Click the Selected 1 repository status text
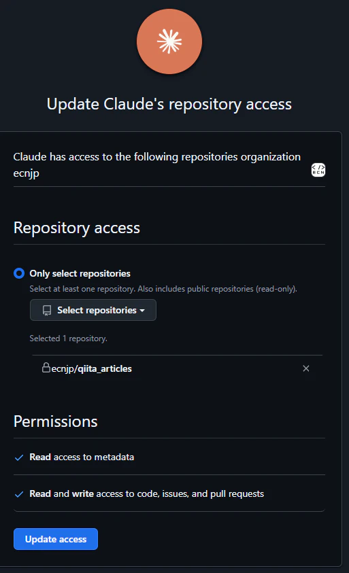The height and width of the screenshot is (573, 349). pos(69,338)
